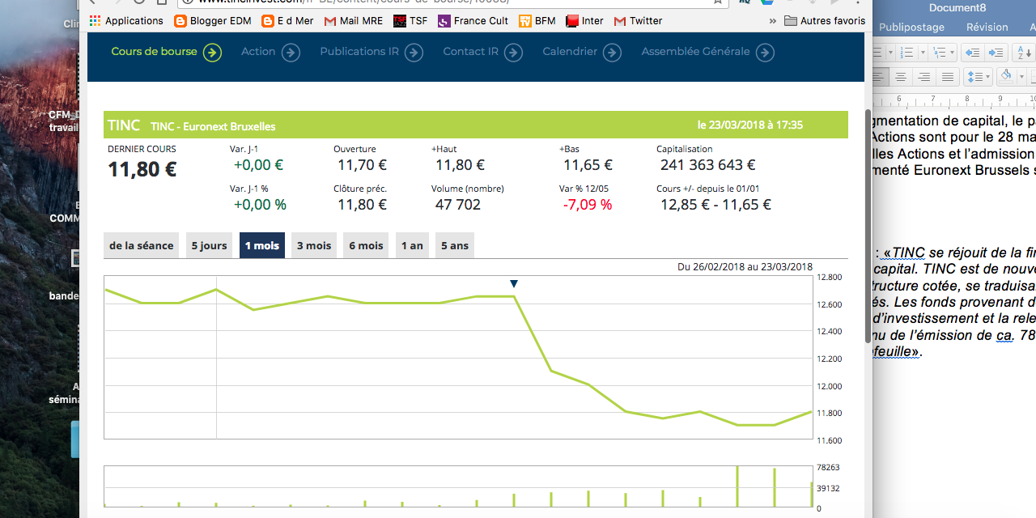1036x518 pixels.
Task: Click the Word numbered list icon
Action: tap(906, 53)
